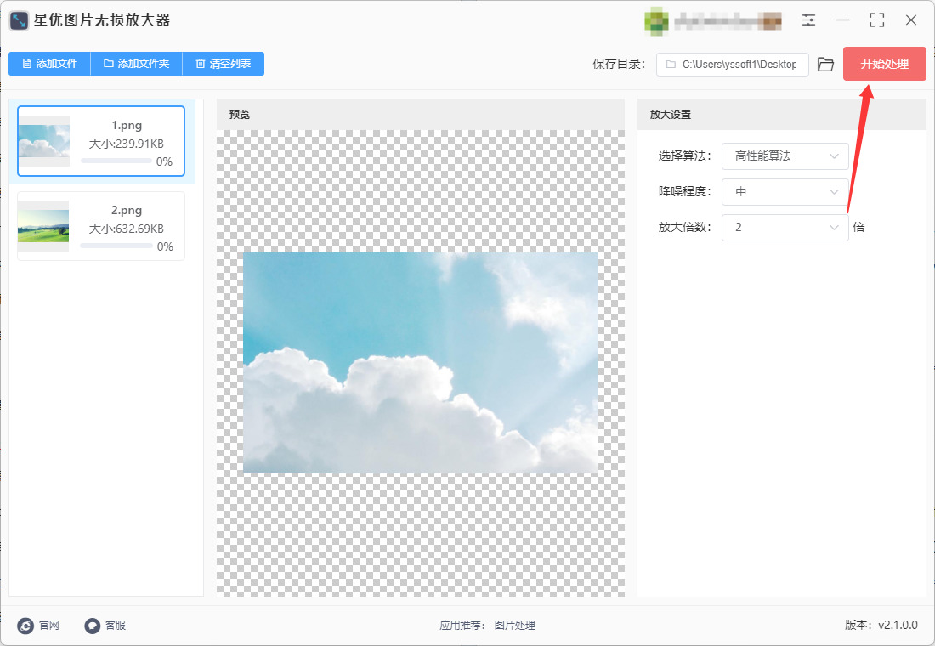The image size is (935, 646).
Task: Click the app logo icon in title bar
Action: click(x=19, y=21)
